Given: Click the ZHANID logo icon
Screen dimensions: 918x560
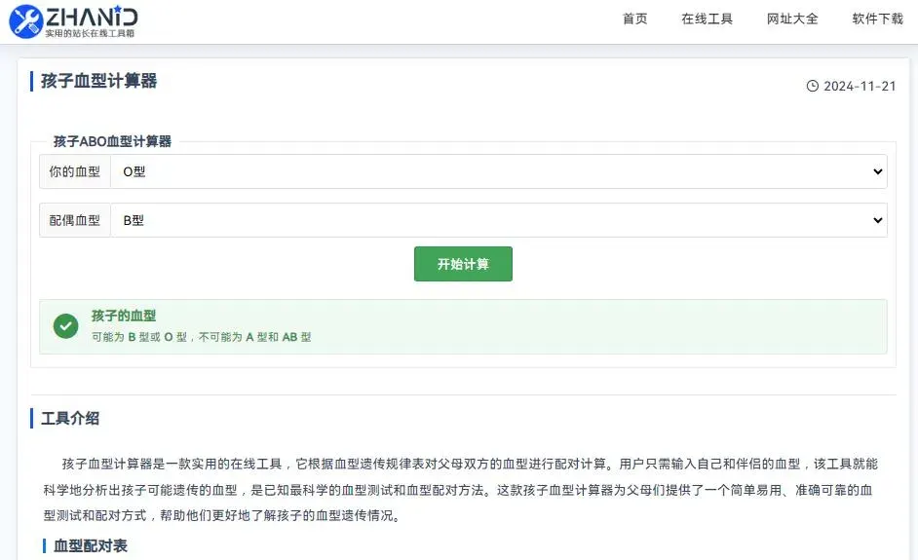Looking at the screenshot, I should coord(26,21).
